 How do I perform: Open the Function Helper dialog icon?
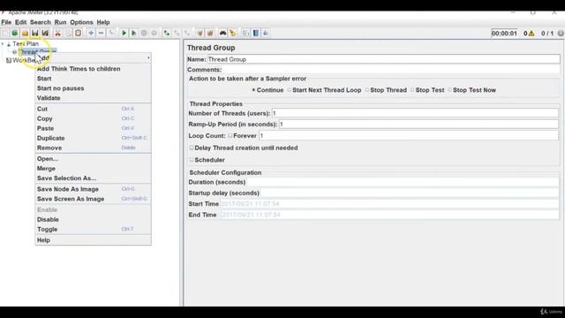[x=245, y=34]
